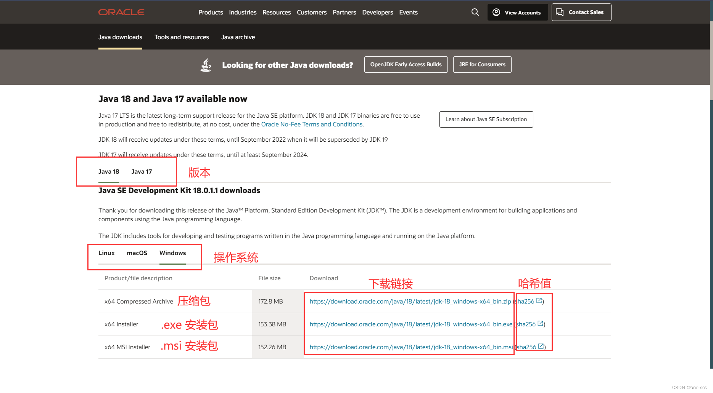
Task: Switch to the Java archive tab
Action: (x=238, y=37)
